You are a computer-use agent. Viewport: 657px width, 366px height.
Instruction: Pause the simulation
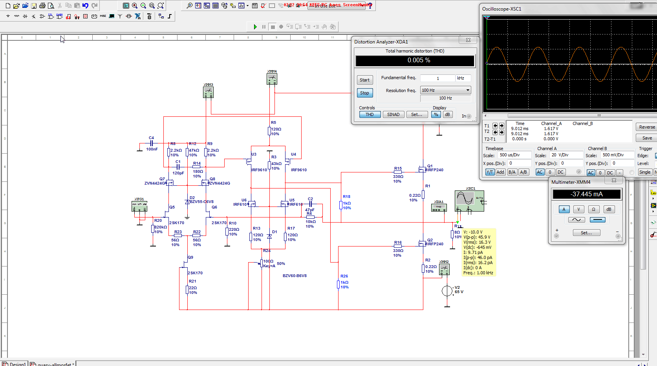click(x=264, y=27)
